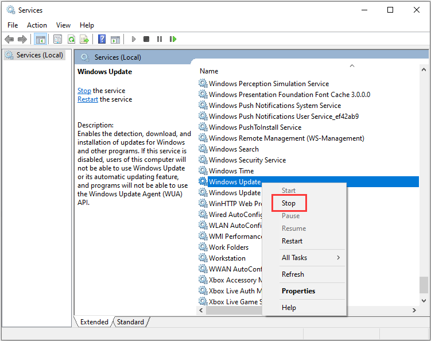Click the Back arrow toolbar icon

[9, 40]
